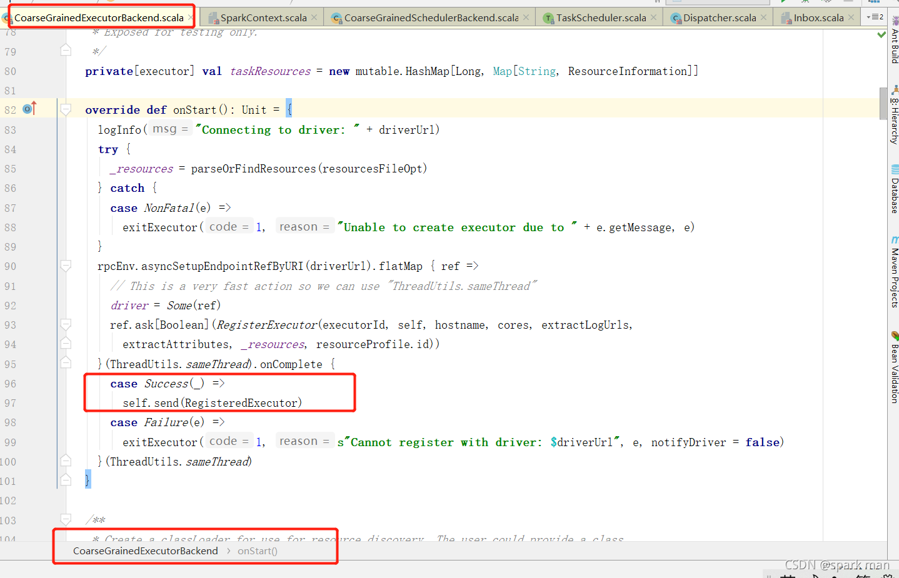Open the Inbox.scala tab
899x578 pixels.
coord(818,18)
